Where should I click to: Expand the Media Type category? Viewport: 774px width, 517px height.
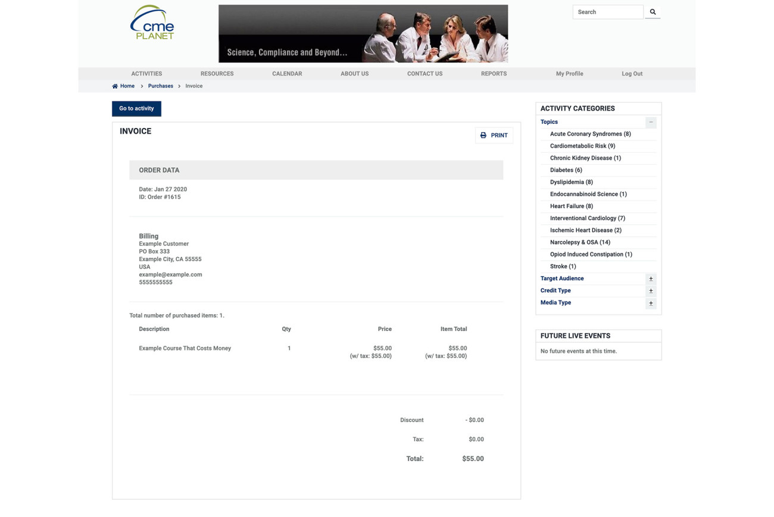651,303
